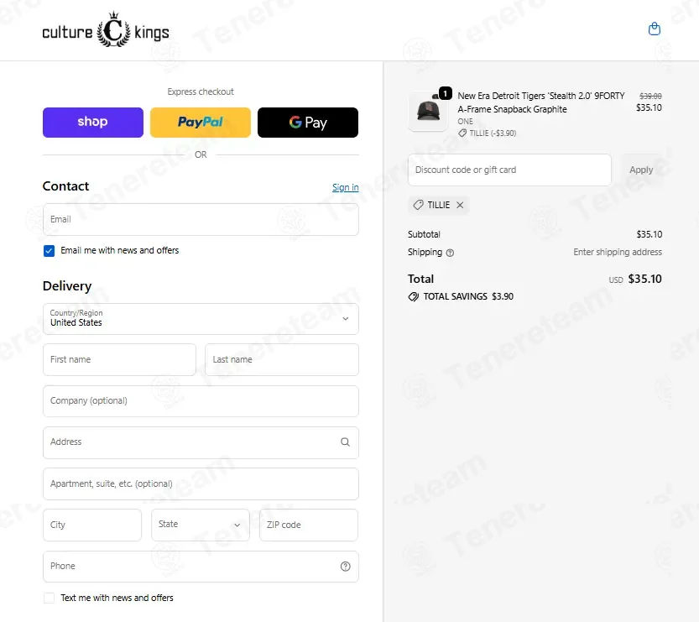Viewport: 699px width, 622px height.
Task: Focus the ZIP code field
Action: pyautogui.click(x=309, y=525)
